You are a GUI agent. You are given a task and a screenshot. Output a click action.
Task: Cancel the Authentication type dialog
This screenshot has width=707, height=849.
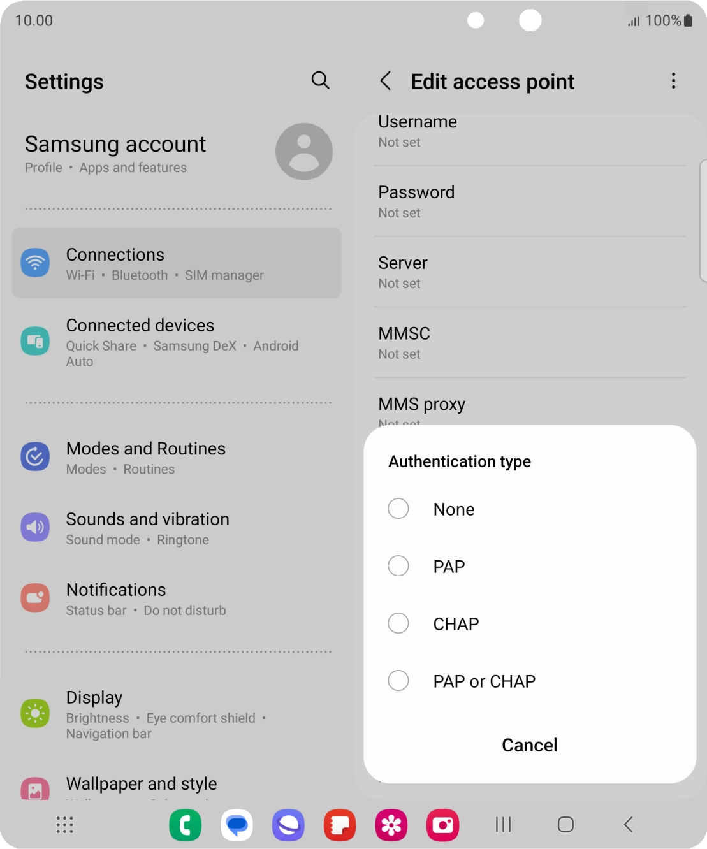click(x=530, y=745)
